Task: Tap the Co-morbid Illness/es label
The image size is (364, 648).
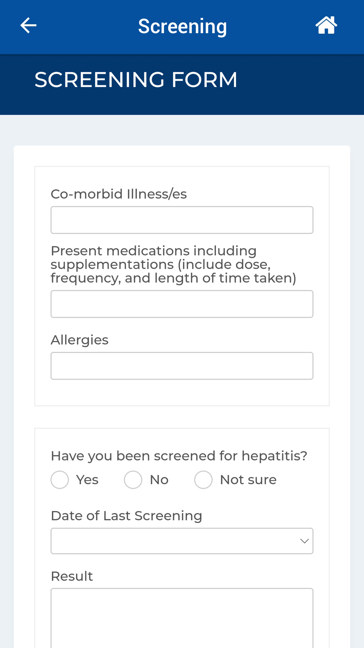Action: (119, 194)
